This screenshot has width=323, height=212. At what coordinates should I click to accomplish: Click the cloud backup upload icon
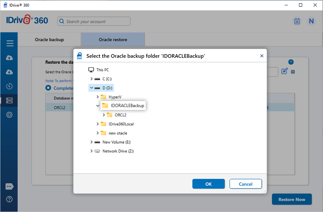click(10, 58)
